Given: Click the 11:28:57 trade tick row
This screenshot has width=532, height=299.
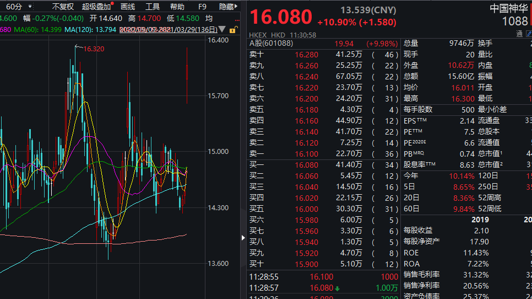Looking at the screenshot, I should tap(324, 288).
